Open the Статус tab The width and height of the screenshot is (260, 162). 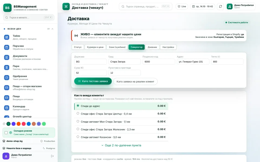[x=78, y=47]
